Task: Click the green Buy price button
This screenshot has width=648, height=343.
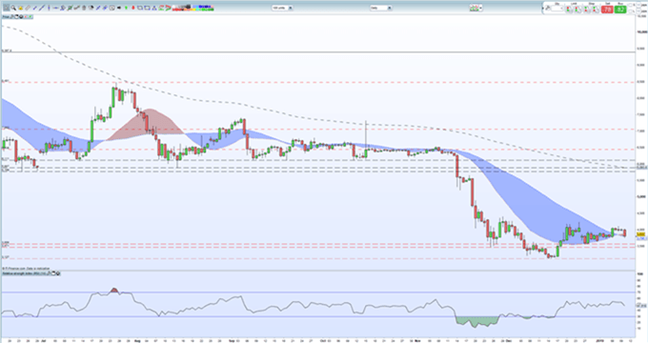Action: pos(620,10)
